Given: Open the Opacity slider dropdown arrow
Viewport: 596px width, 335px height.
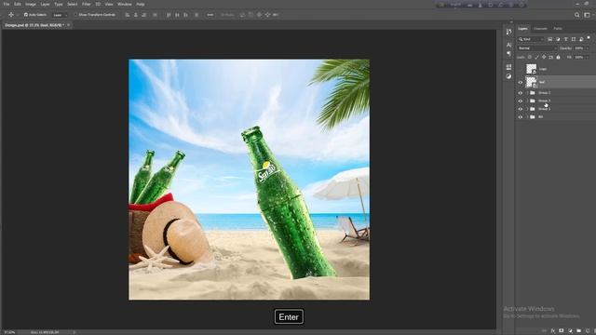Looking at the screenshot, I should 588,48.
